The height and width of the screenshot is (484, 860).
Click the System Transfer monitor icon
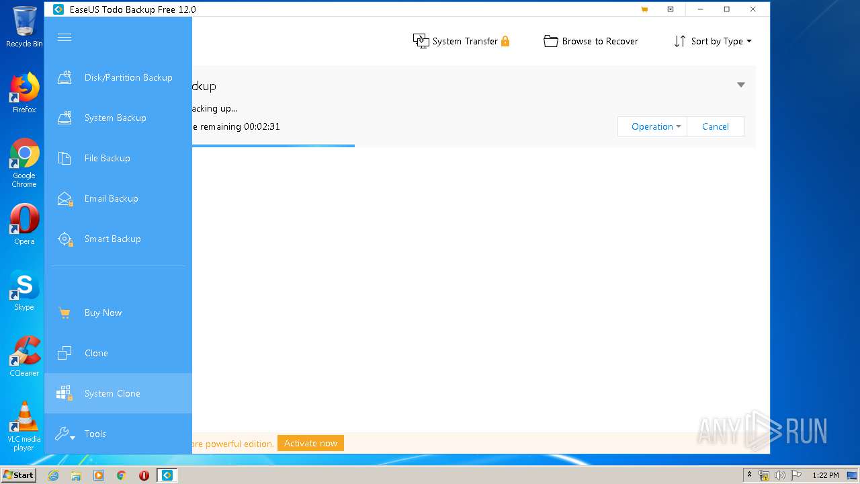tap(421, 41)
